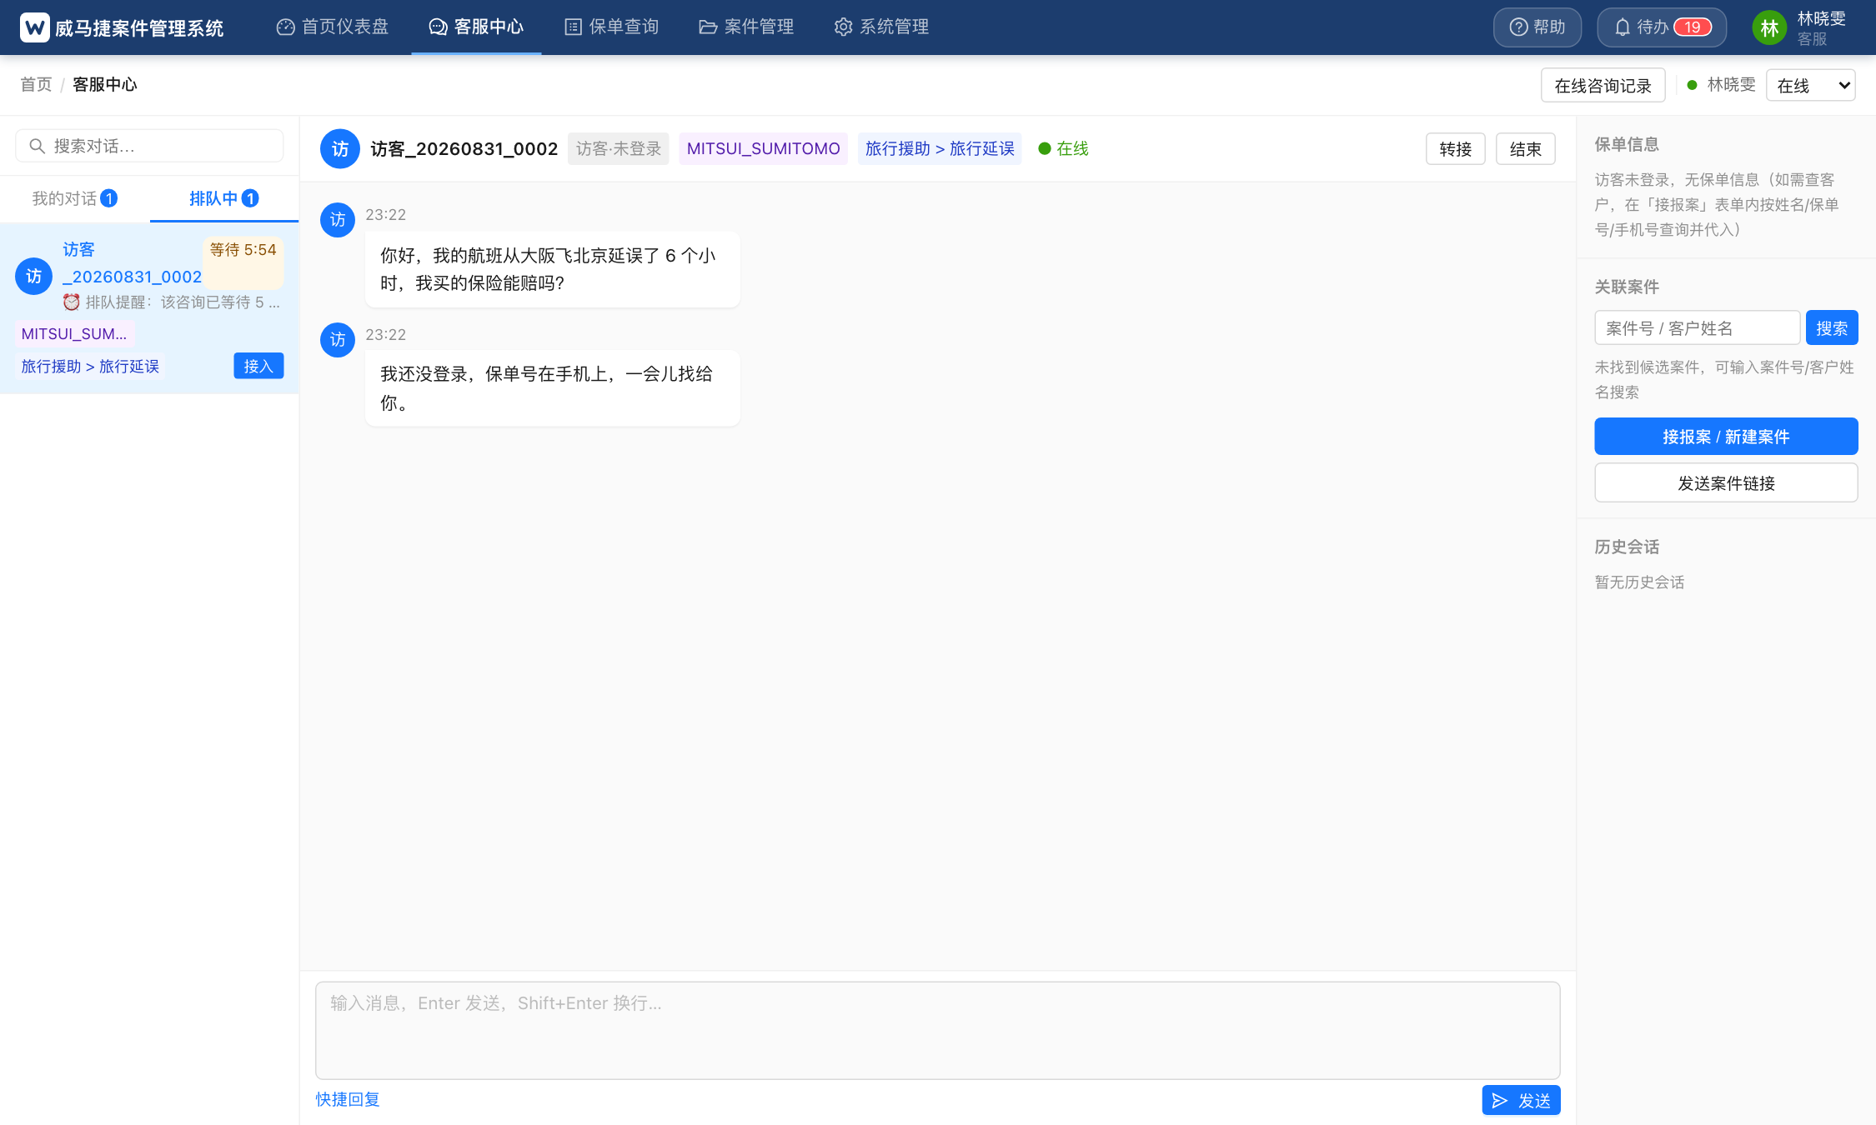
Task: Click the 转接 transfer button
Action: click(x=1456, y=149)
